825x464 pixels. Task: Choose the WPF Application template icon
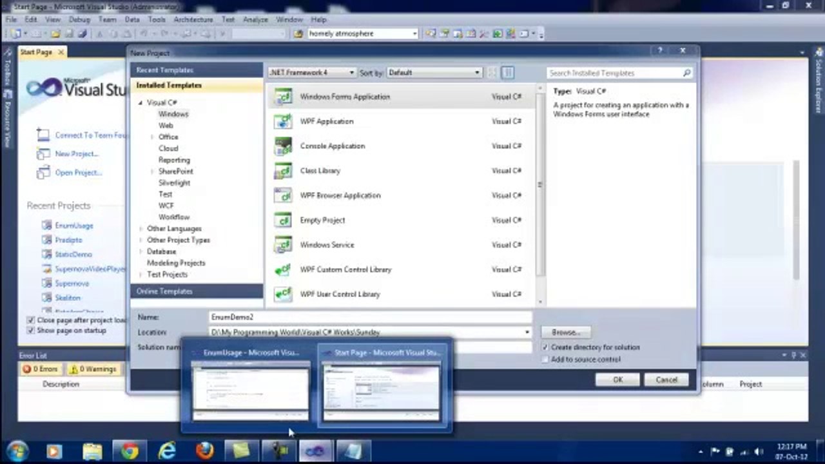point(284,121)
